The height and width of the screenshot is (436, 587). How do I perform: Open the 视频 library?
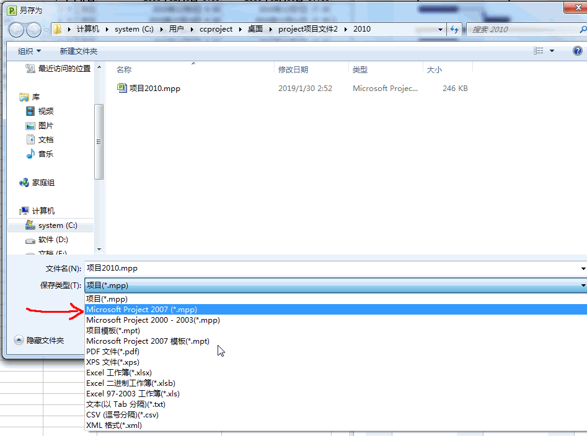(40, 111)
